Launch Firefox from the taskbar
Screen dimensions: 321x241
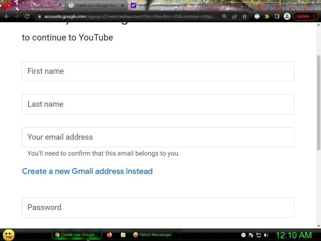click(x=109, y=235)
